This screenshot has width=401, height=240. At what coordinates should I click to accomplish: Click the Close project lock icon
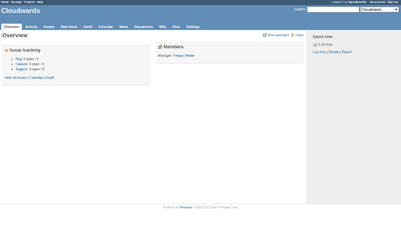[x=292, y=35]
